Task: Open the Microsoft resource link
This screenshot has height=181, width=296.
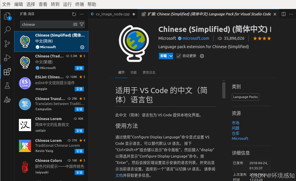Action: tap(240, 139)
